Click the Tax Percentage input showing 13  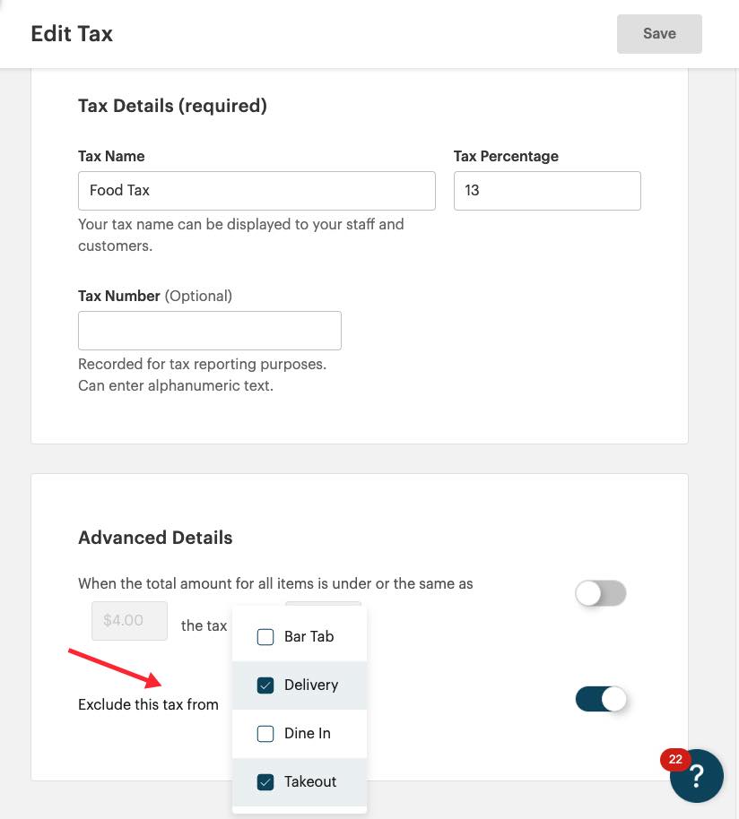(x=547, y=191)
